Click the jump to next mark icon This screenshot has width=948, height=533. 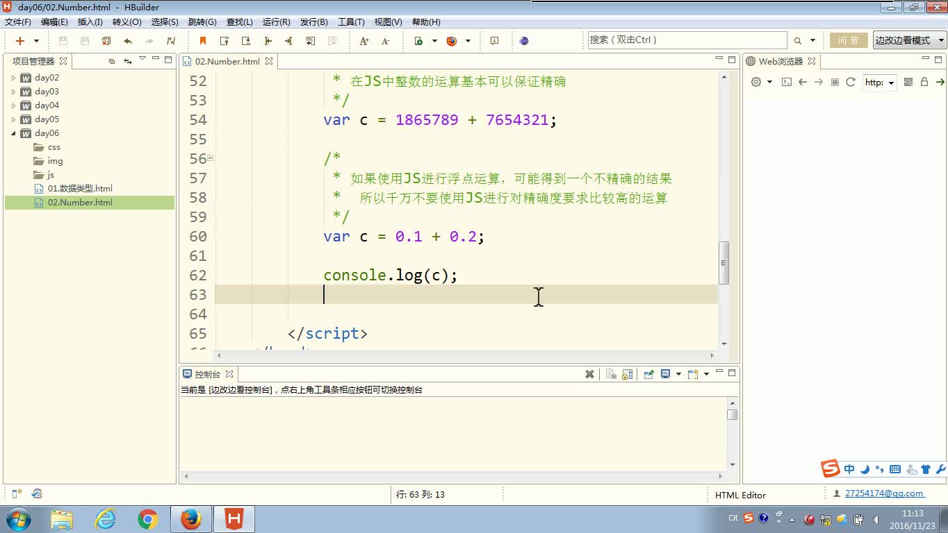point(246,41)
